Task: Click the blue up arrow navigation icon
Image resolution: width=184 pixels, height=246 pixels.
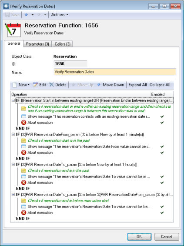Action: point(26,15)
